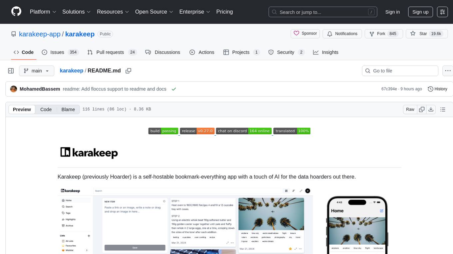Open the Actions tab
453x254 pixels.
202,52
